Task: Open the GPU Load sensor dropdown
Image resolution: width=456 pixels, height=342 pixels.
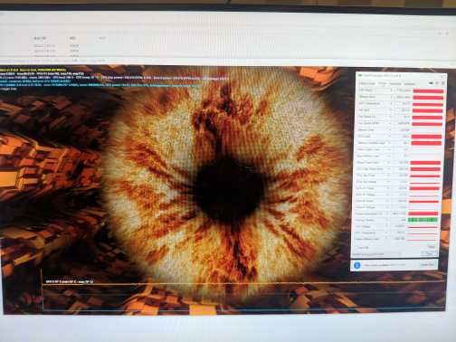Action: tap(390, 137)
